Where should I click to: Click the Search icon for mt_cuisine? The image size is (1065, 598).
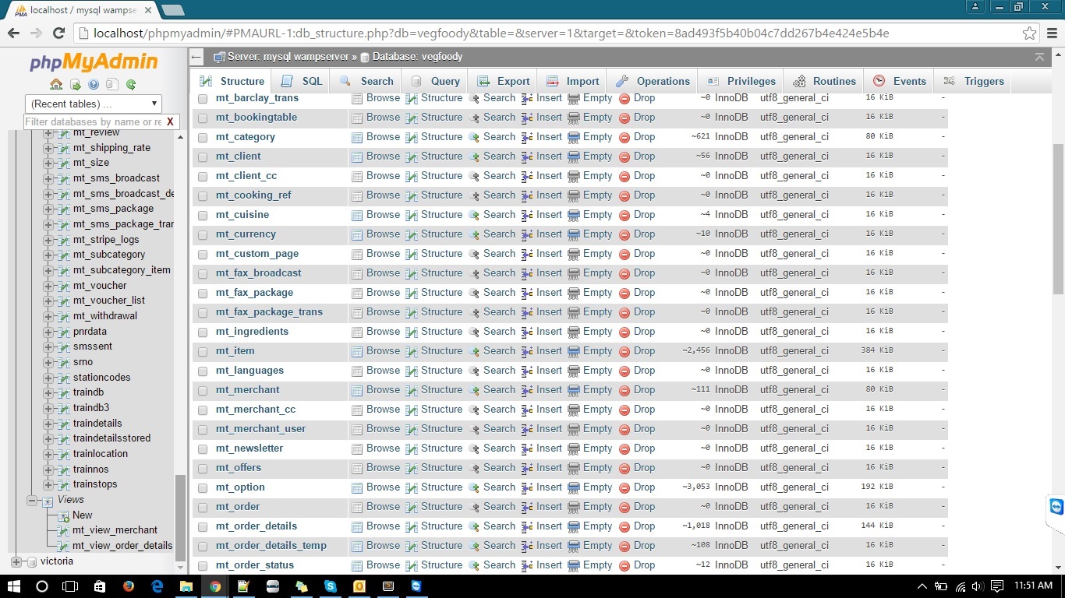[x=474, y=215]
